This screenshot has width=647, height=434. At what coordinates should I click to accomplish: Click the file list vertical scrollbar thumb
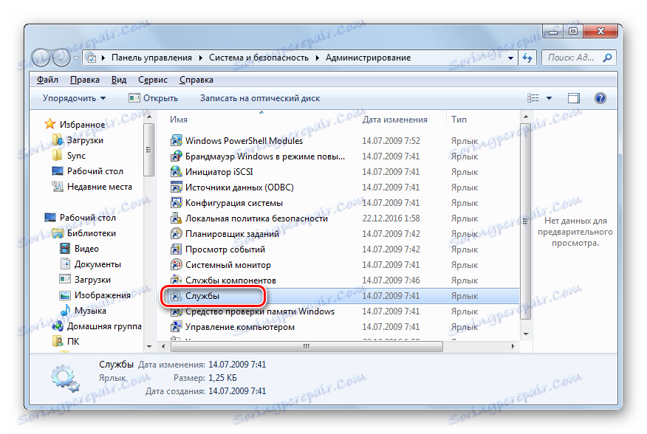525,221
